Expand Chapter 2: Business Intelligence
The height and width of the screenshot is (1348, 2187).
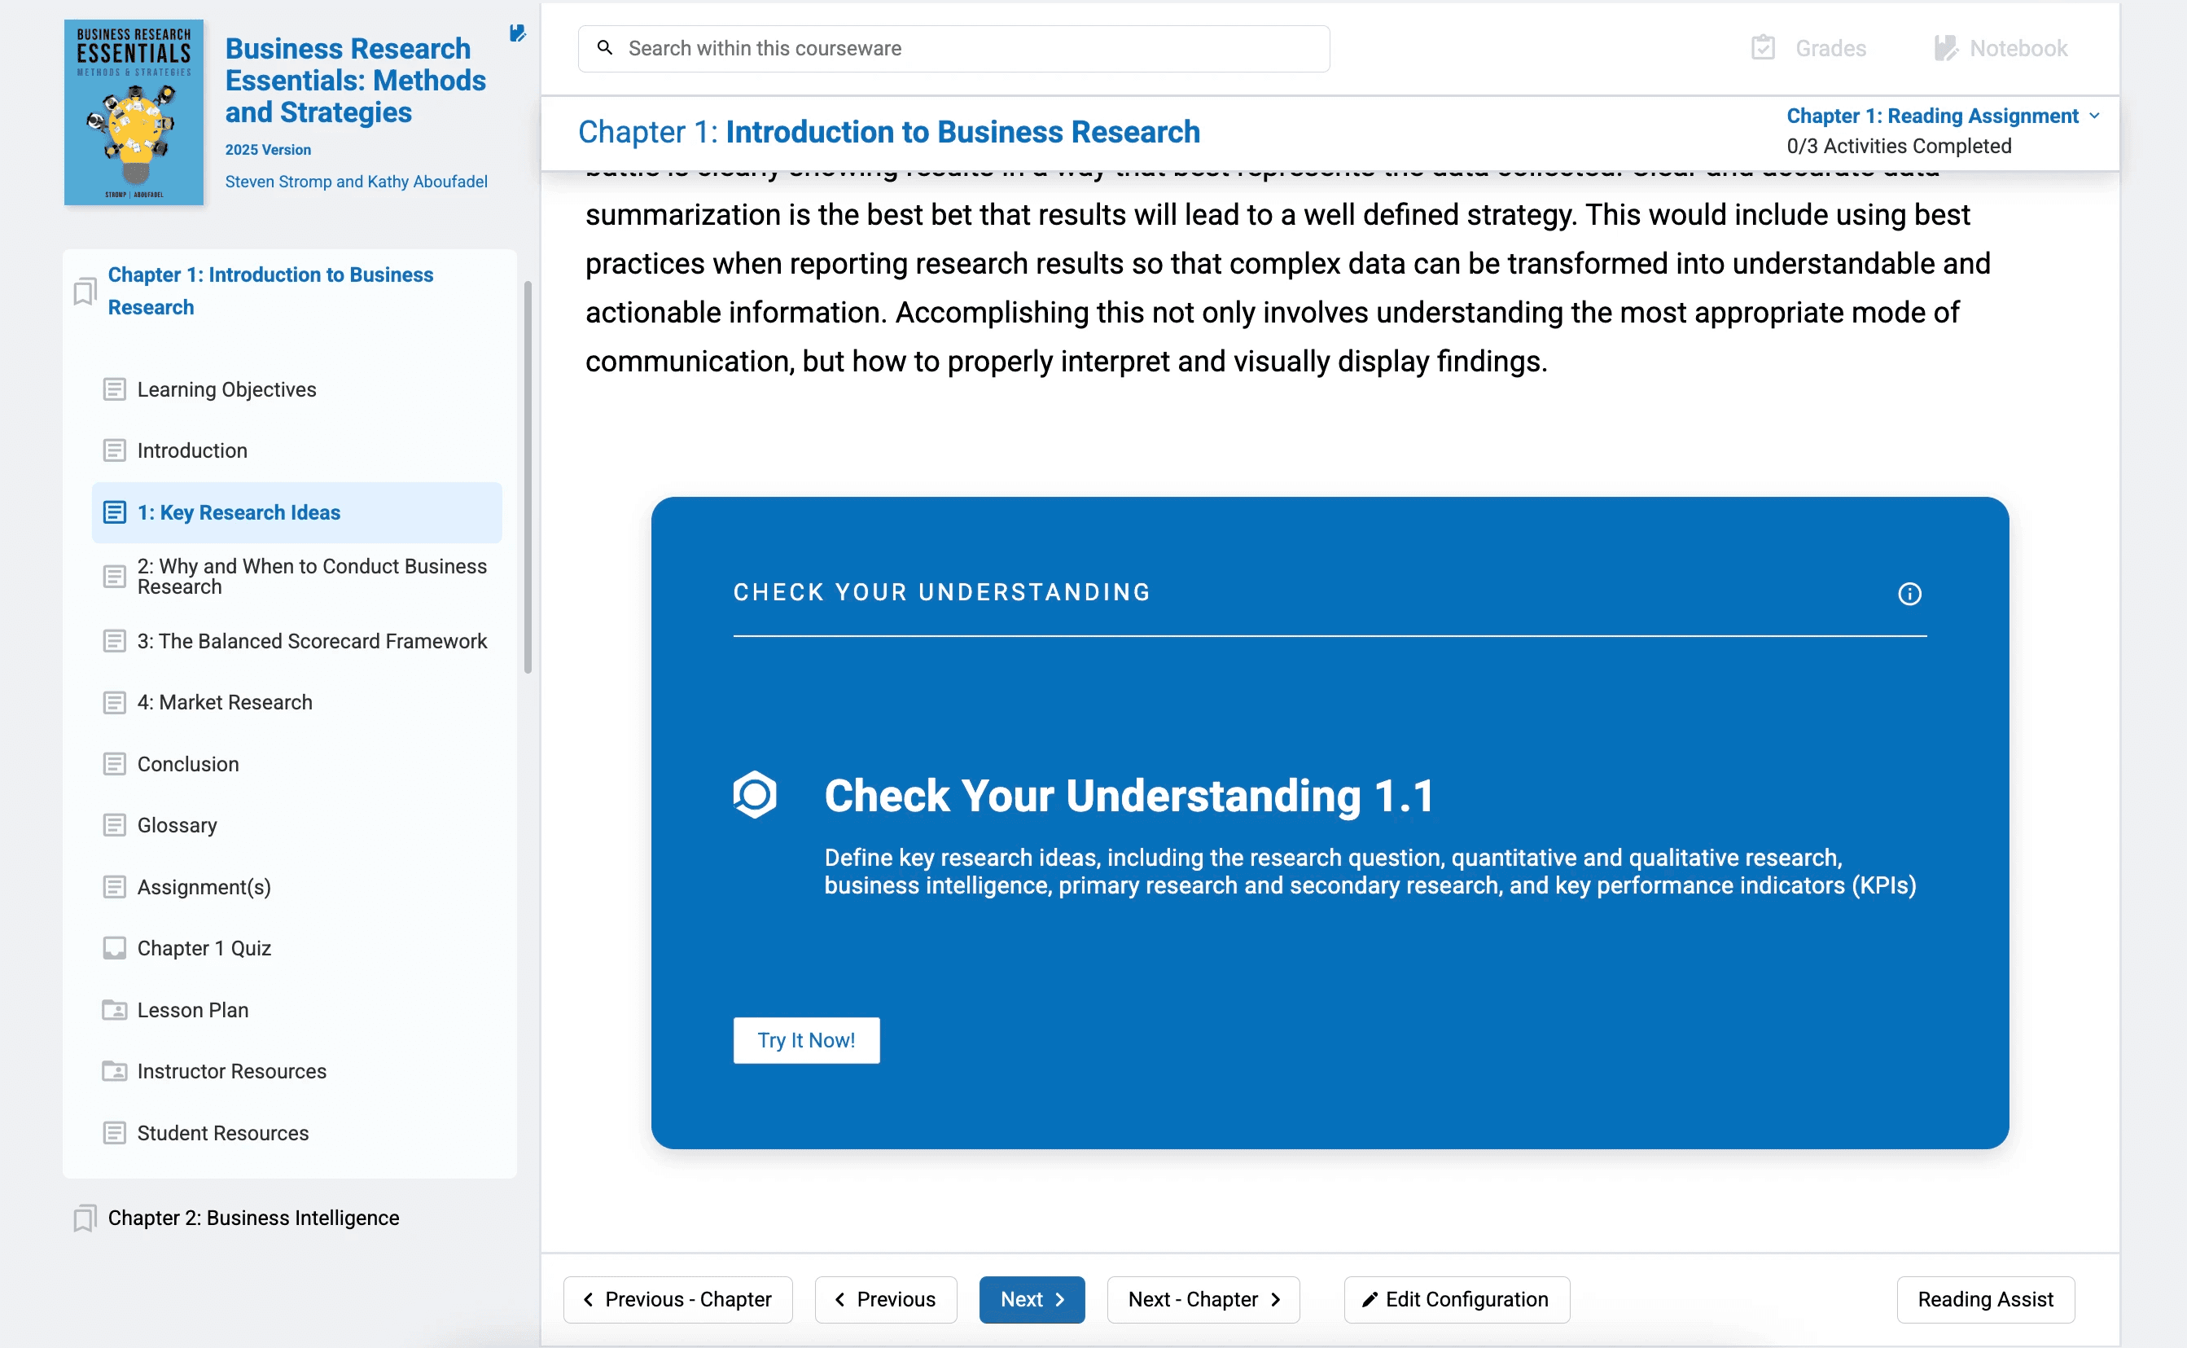click(253, 1218)
